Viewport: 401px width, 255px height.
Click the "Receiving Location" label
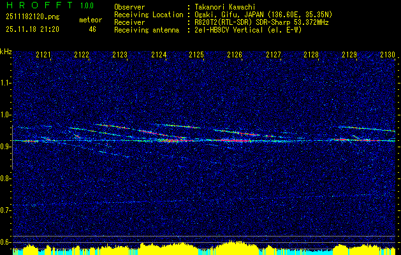[149, 15]
